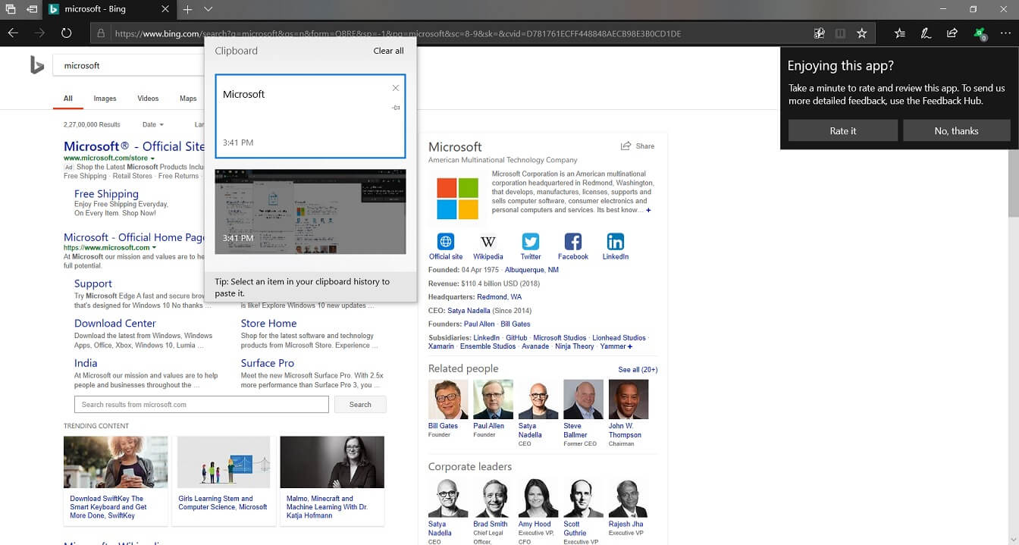Show tab previews chevron

pyautogui.click(x=208, y=9)
